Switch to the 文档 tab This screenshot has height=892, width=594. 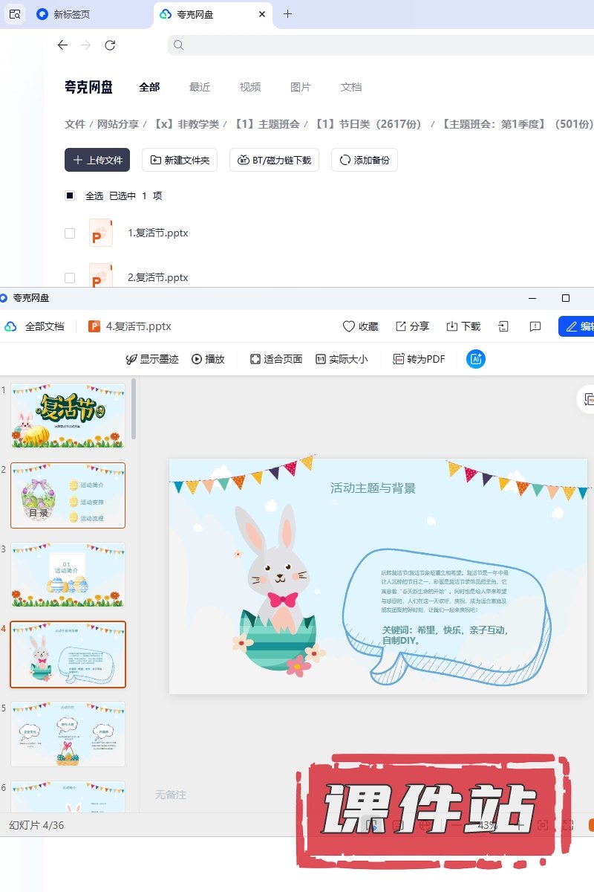[x=351, y=87]
